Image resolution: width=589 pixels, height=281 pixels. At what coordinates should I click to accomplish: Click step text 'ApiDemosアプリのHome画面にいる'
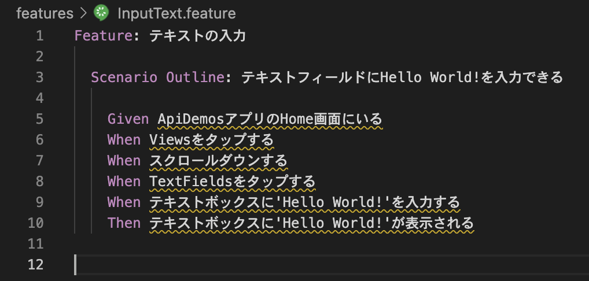click(x=270, y=119)
